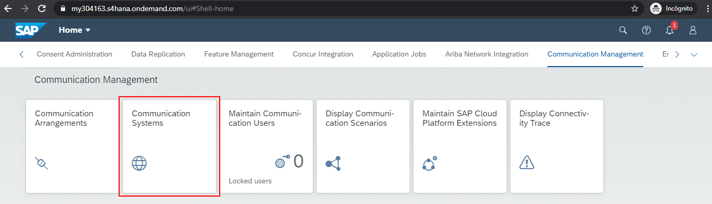Open the help question mark icon
Image resolution: width=712 pixels, height=204 pixels.
click(646, 30)
